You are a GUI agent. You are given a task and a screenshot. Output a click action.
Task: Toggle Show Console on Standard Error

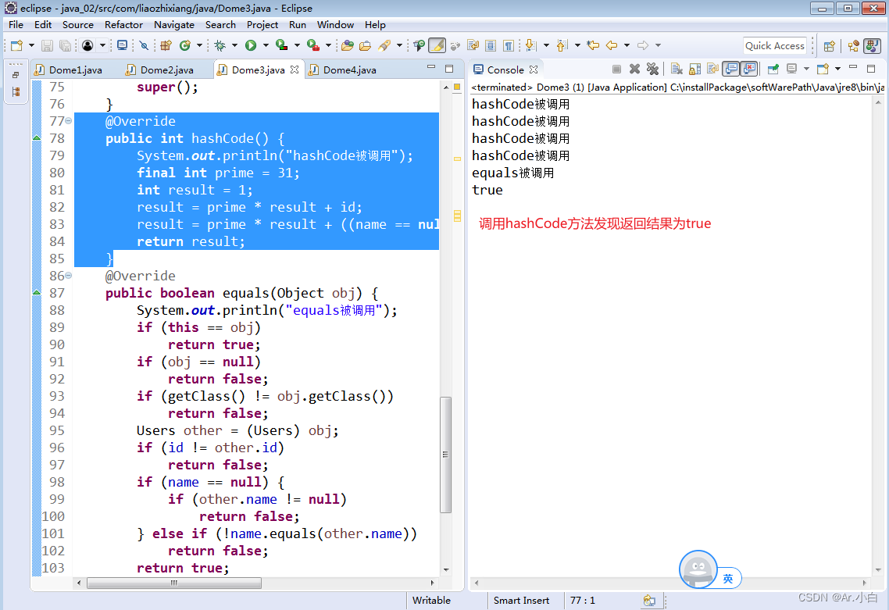(x=749, y=70)
